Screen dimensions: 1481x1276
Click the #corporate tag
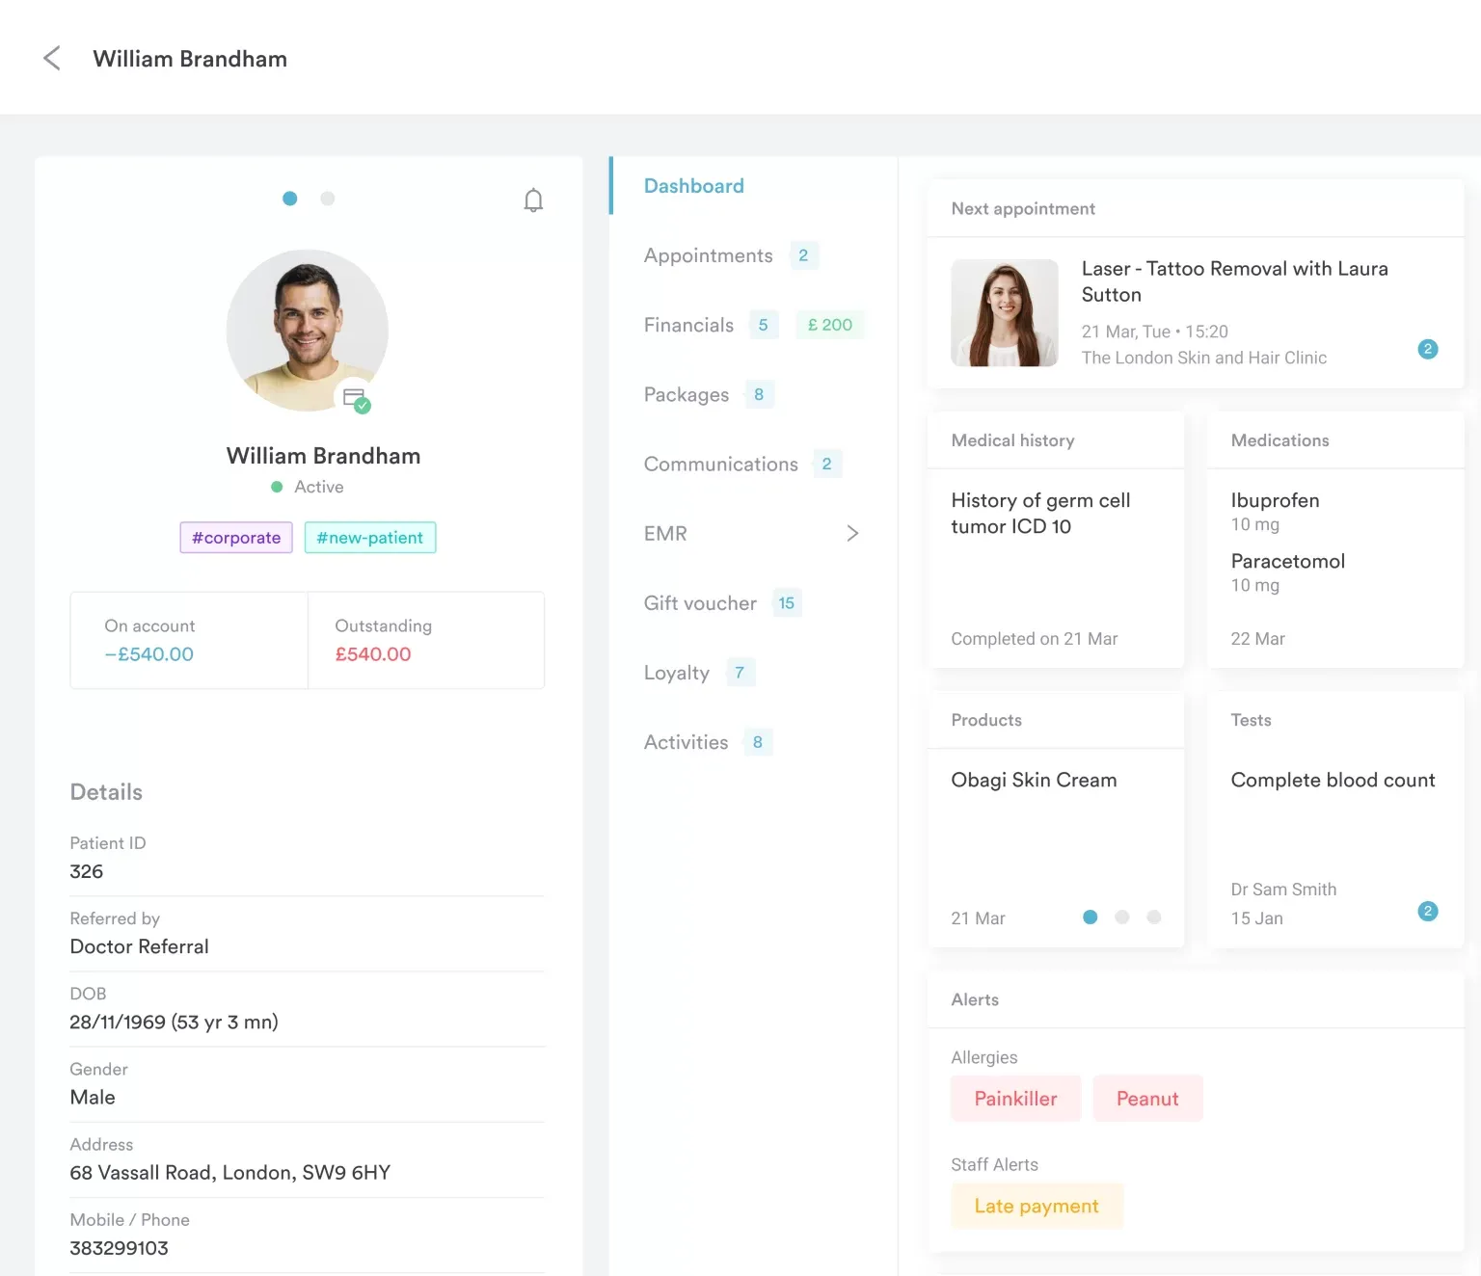click(235, 538)
